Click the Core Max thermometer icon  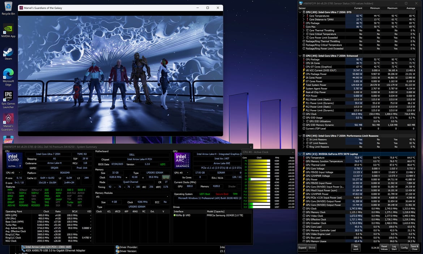[304, 27]
